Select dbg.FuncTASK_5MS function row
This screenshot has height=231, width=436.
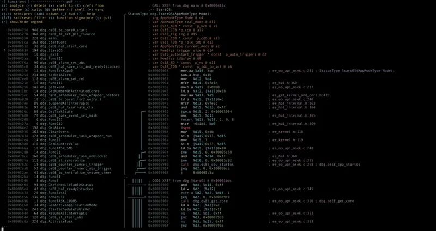tap(40, 148)
